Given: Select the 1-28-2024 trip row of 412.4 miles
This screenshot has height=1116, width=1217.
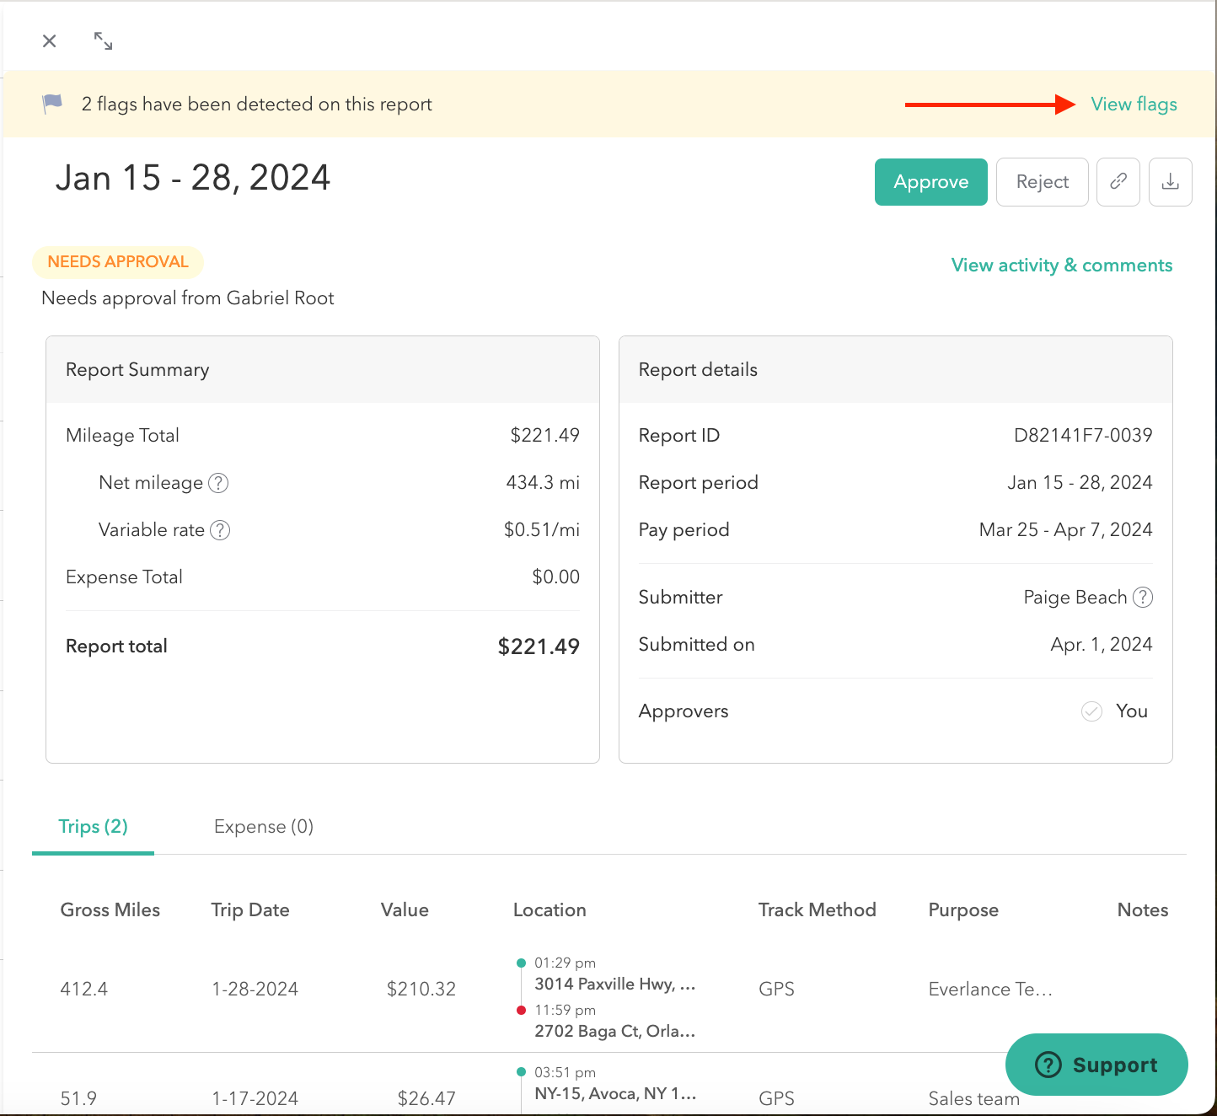Looking at the screenshot, I should 253,989.
